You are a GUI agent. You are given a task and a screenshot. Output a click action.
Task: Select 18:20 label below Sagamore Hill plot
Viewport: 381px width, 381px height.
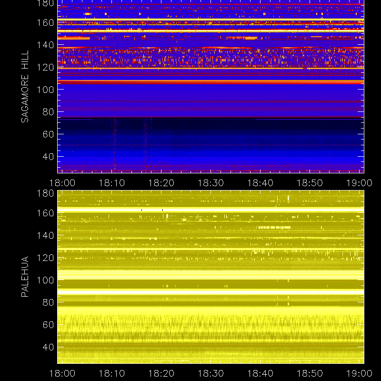point(161,183)
